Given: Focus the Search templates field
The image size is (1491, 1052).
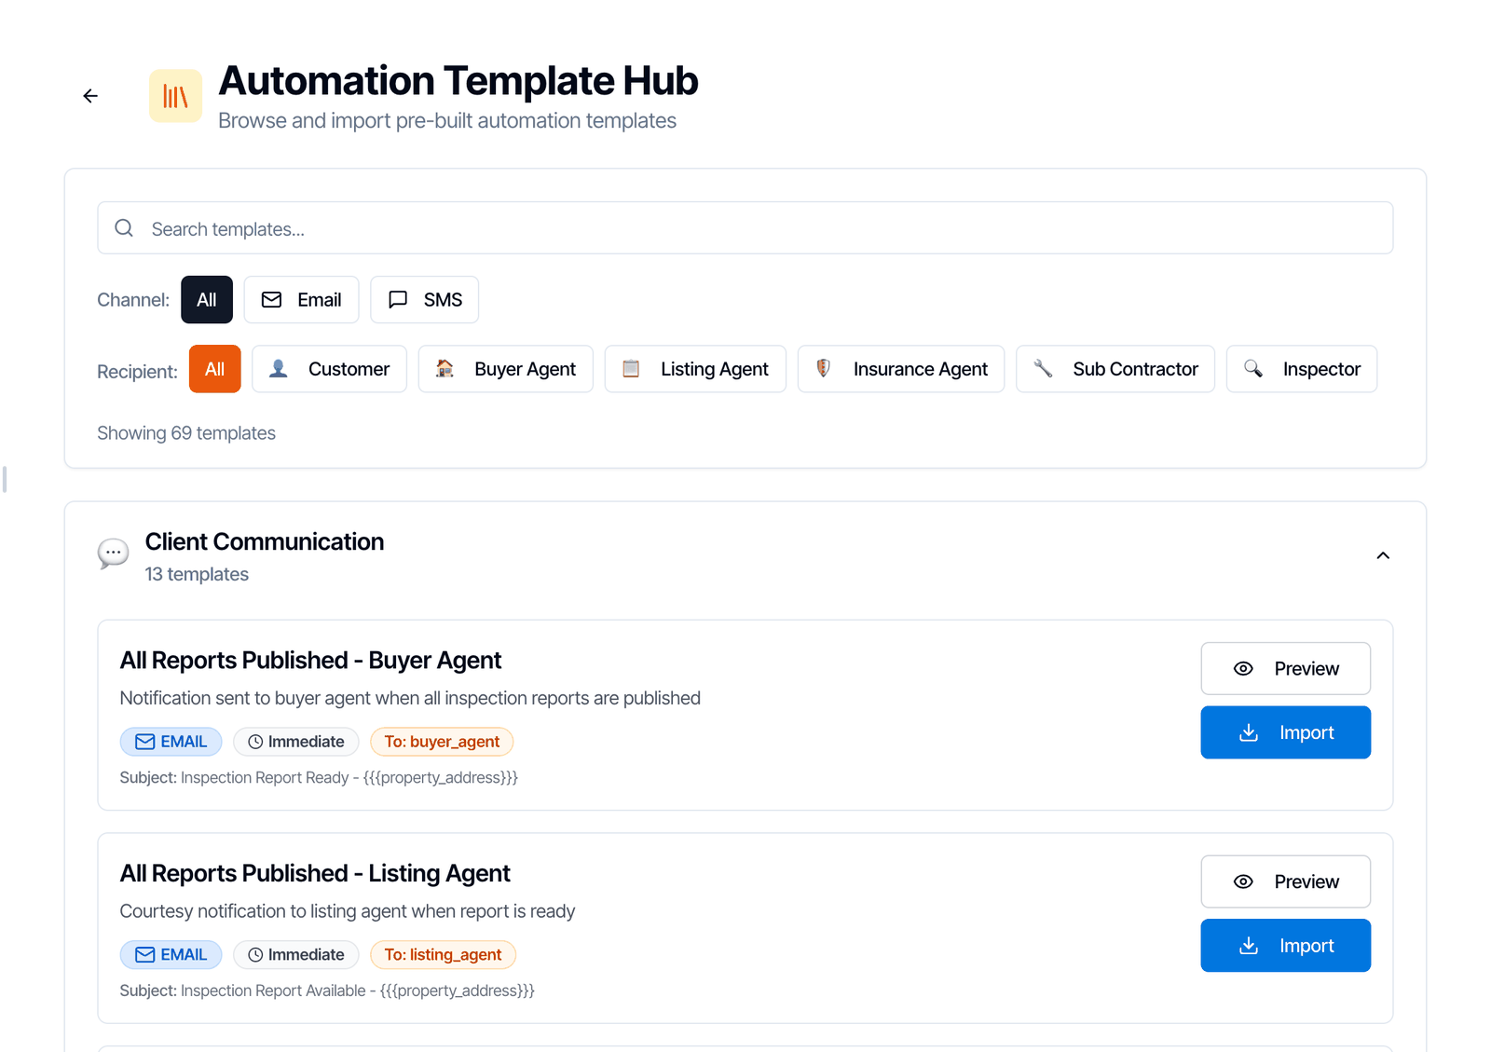Looking at the screenshot, I should click(x=745, y=228).
